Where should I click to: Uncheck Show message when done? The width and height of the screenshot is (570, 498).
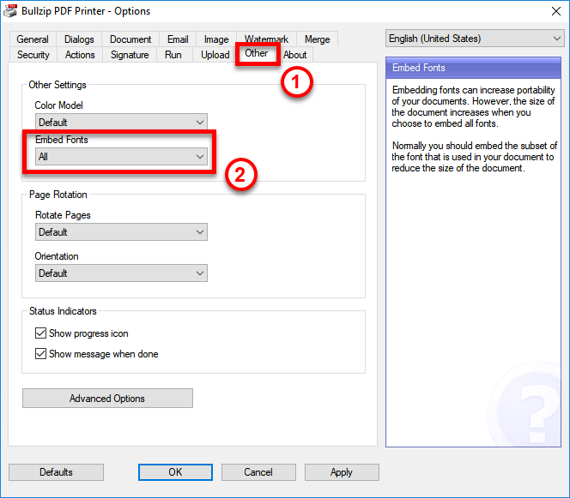pyautogui.click(x=41, y=354)
